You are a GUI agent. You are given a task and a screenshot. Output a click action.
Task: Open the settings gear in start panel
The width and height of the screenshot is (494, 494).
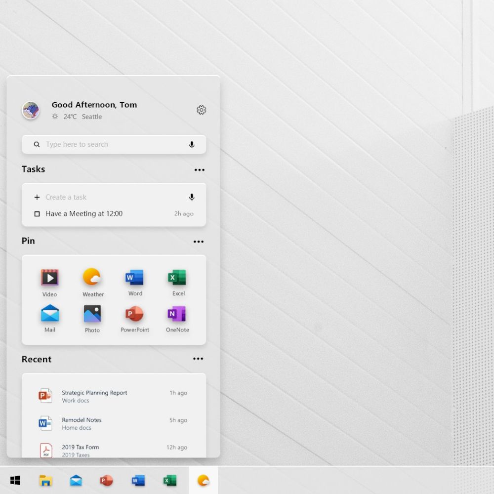(202, 110)
